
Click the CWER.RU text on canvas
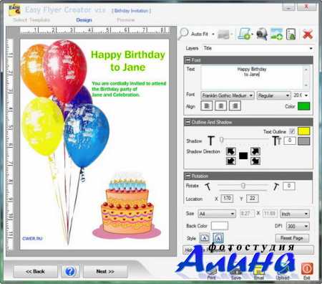(32, 238)
